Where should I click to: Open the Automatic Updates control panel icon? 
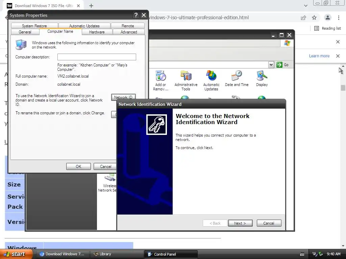point(211,80)
